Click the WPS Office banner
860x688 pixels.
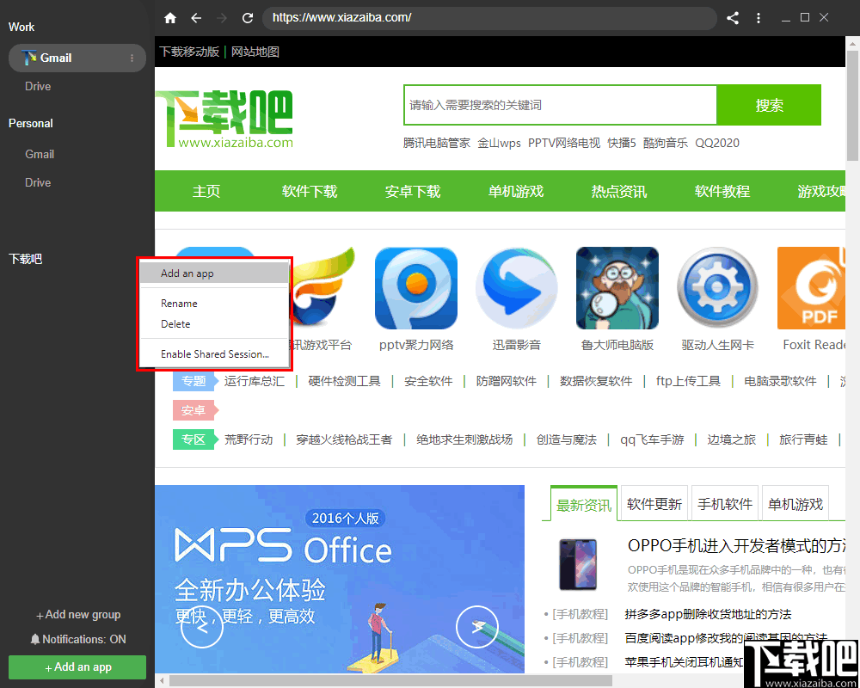[340, 579]
